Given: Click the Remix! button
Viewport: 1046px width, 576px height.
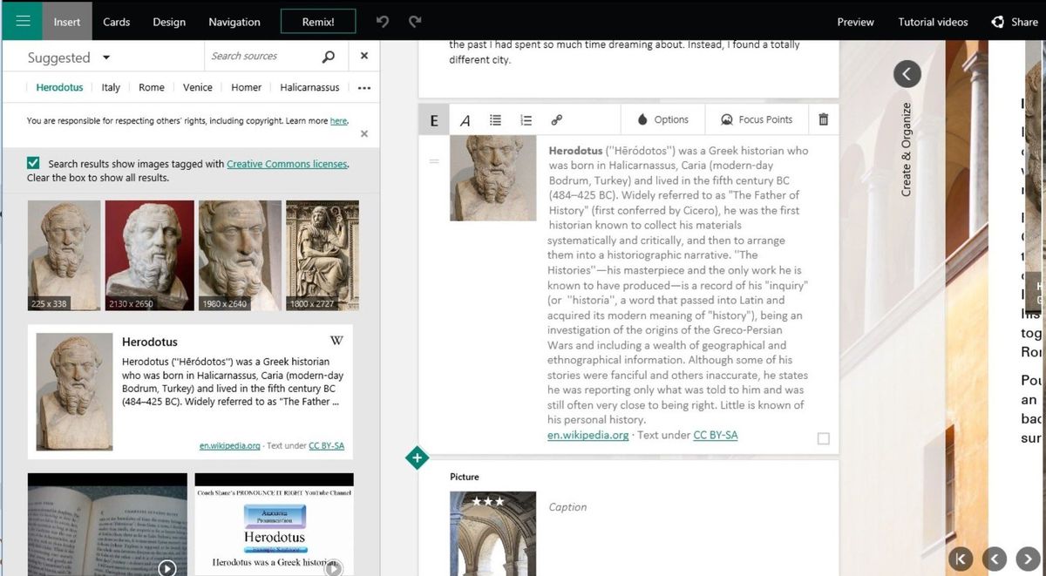Looking at the screenshot, I should (x=317, y=20).
